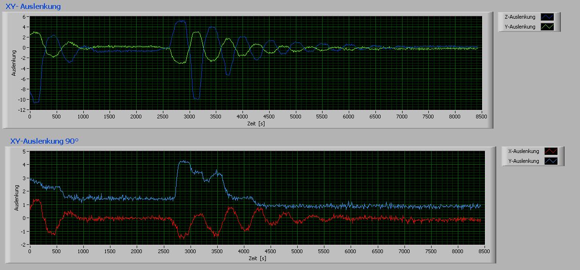
Task: Select the X-Auslenkung legend label
Action: pos(523,151)
